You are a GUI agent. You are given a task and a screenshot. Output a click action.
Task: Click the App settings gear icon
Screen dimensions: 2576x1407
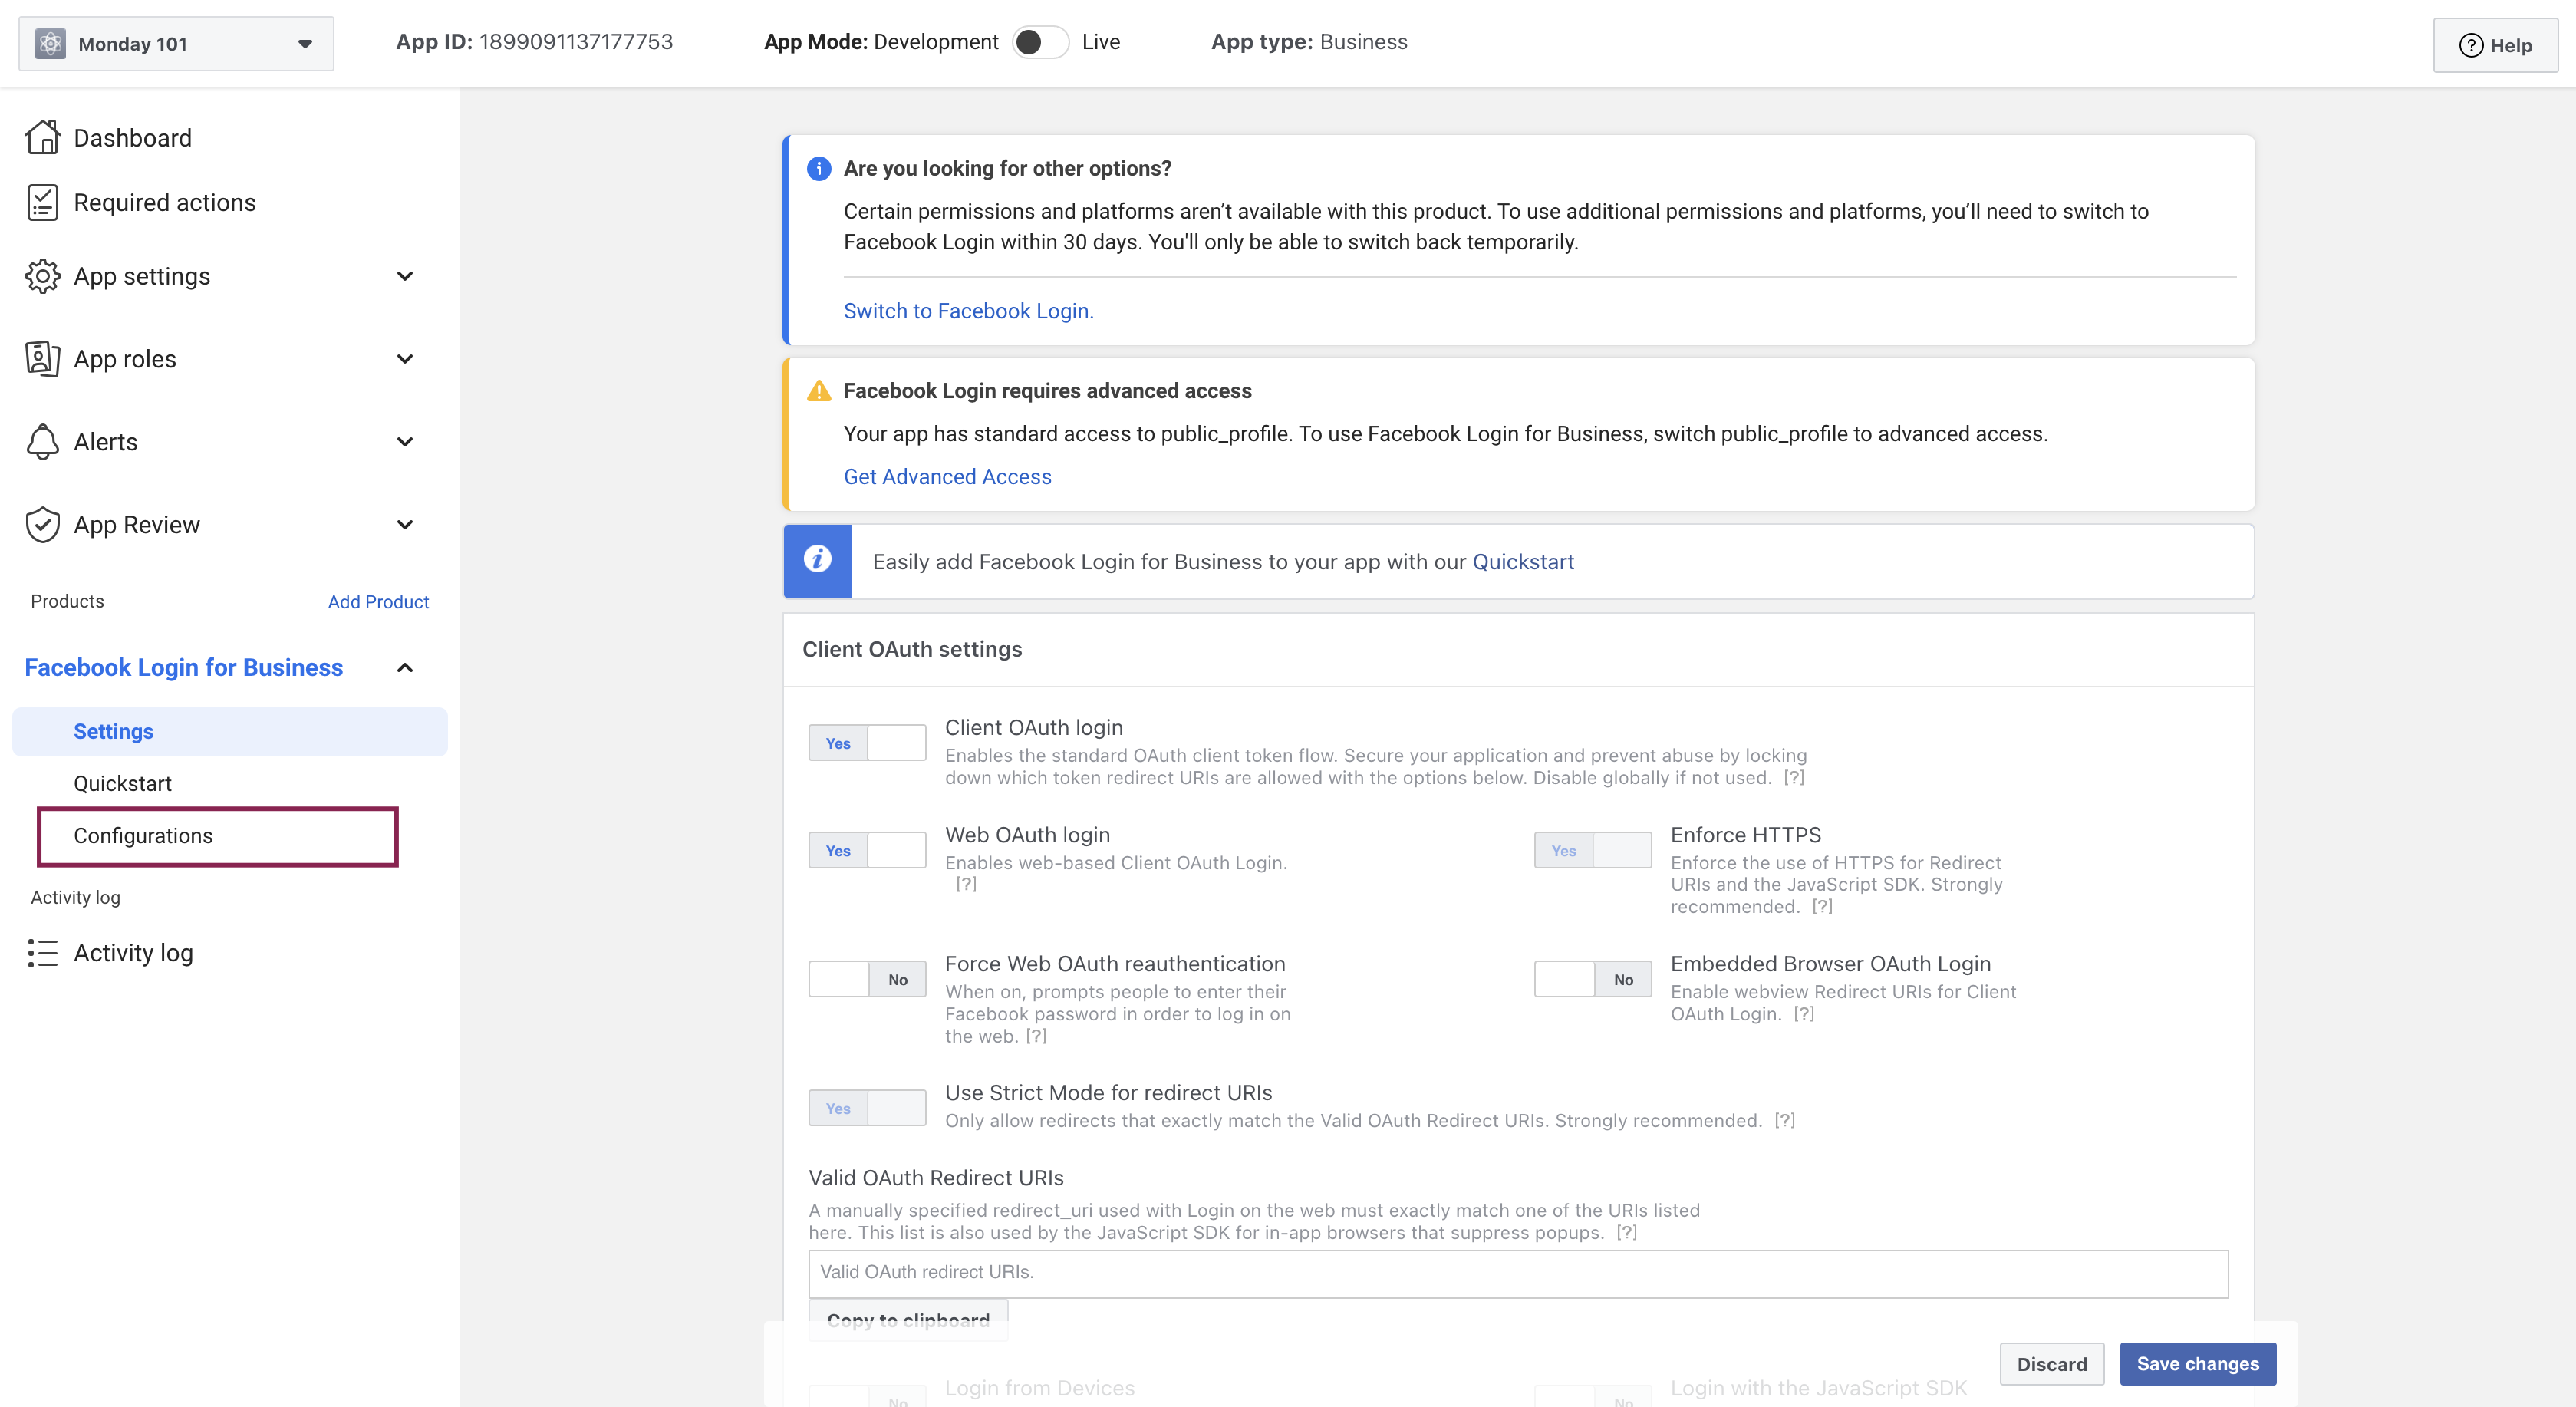click(42, 276)
